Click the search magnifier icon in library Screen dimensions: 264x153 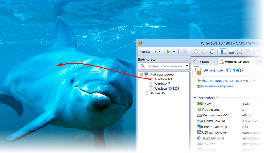point(143,66)
